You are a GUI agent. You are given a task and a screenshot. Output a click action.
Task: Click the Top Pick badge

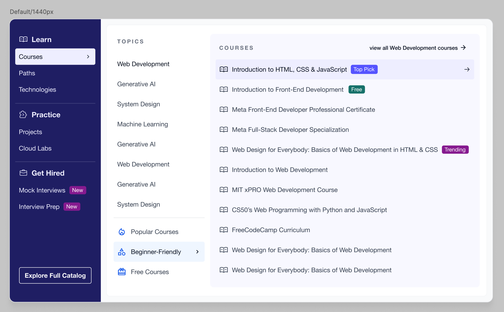(364, 70)
